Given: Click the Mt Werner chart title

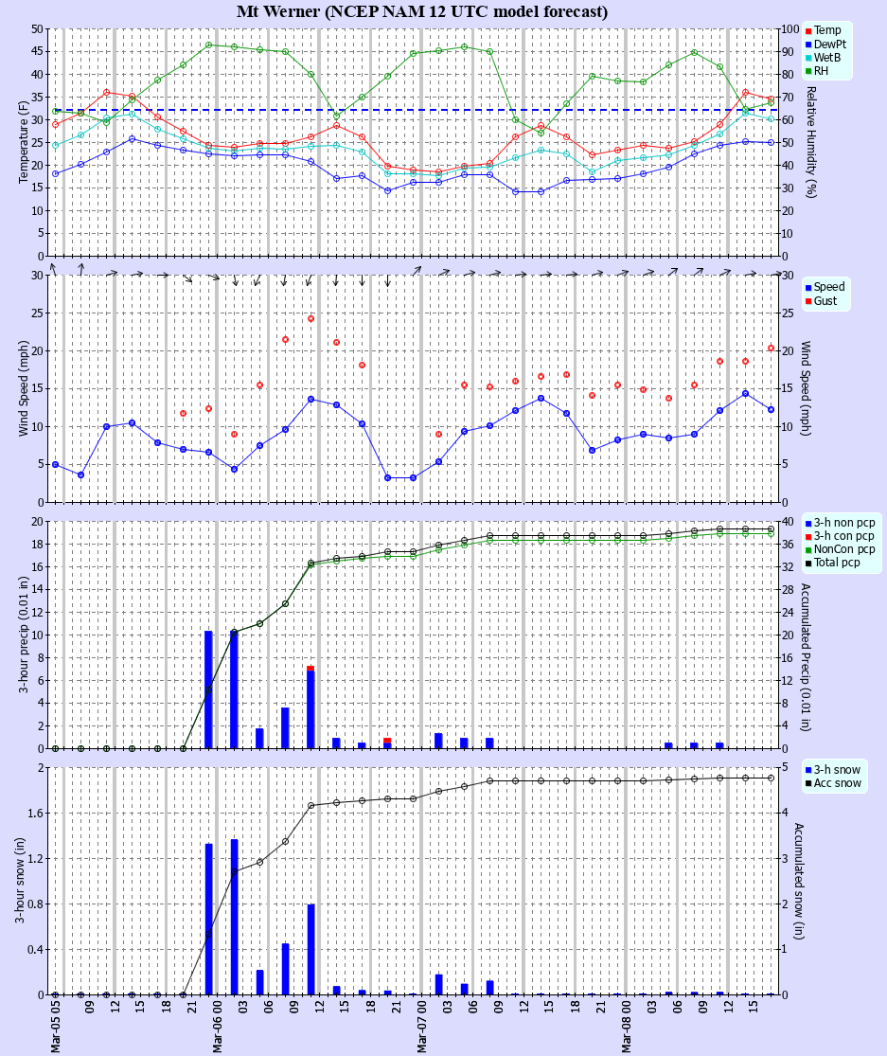Looking at the screenshot, I should point(422,11).
